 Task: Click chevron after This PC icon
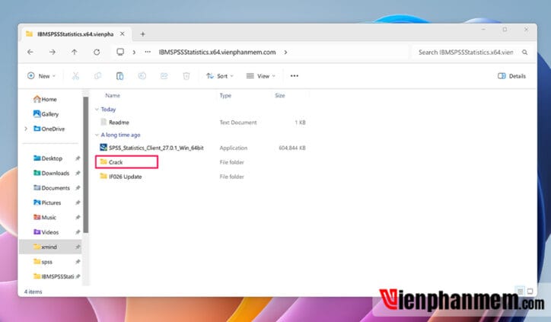coord(134,53)
